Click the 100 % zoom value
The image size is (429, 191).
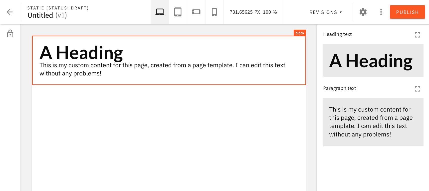pos(270,12)
